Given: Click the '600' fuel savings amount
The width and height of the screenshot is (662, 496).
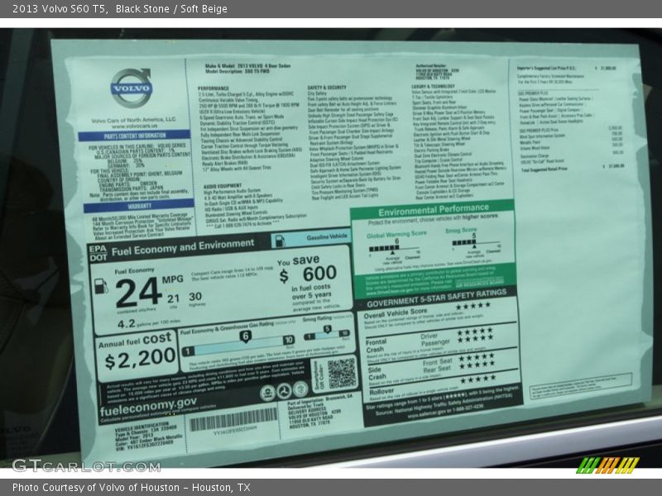Looking at the screenshot, I should tap(319, 274).
